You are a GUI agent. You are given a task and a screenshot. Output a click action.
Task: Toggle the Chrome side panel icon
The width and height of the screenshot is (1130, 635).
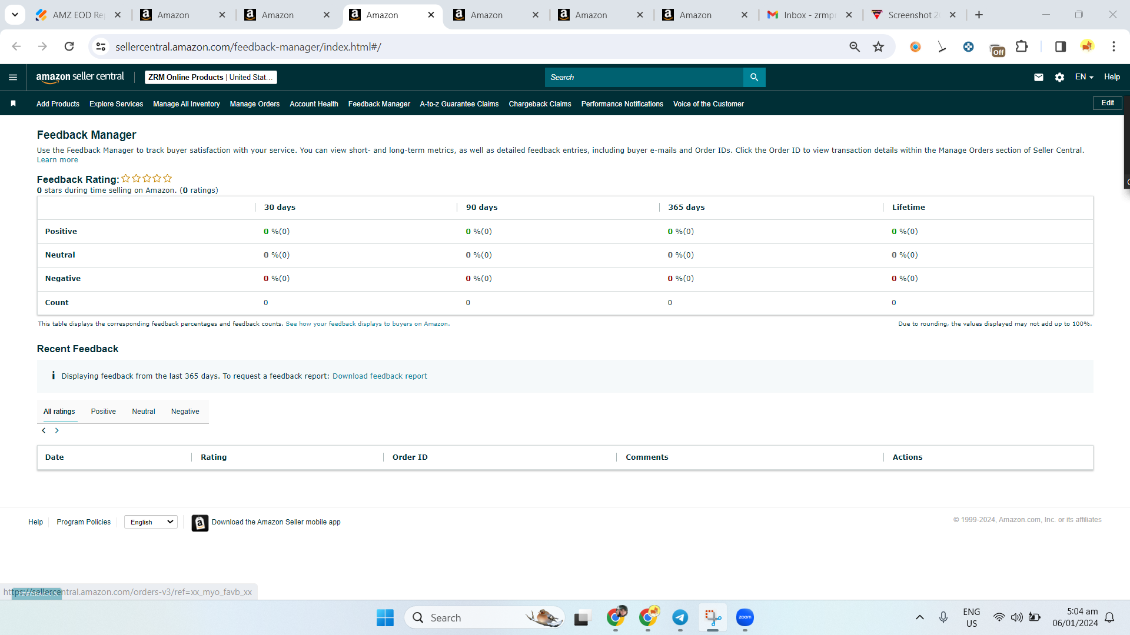coord(1061,46)
